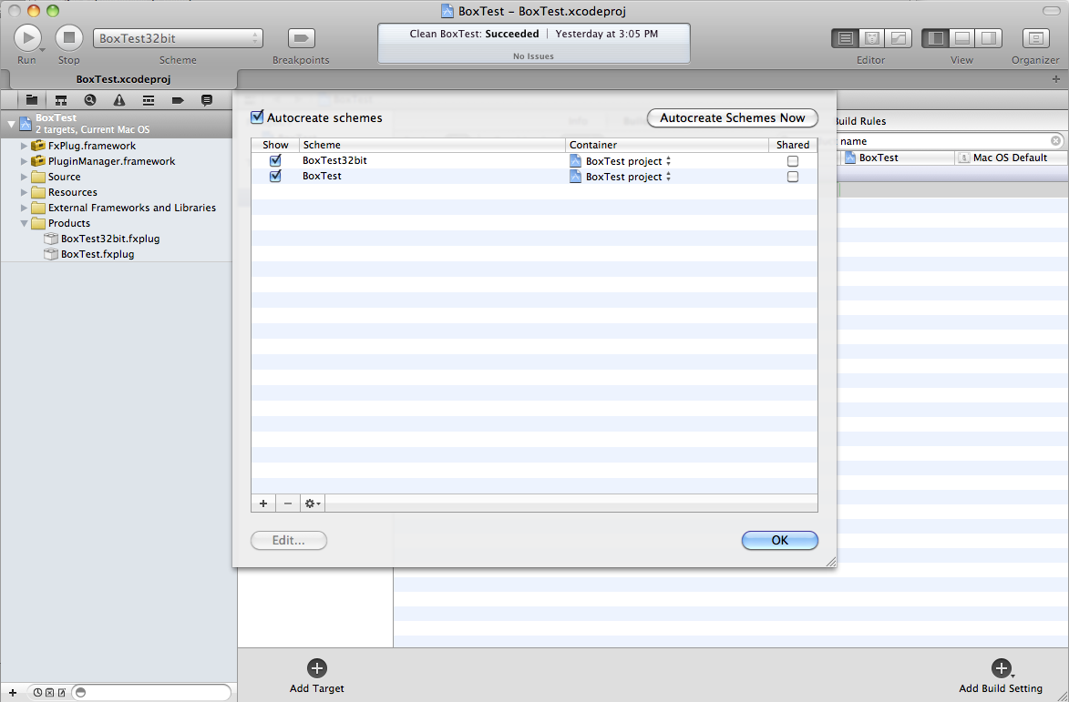
Task: Uncheck the Autocreate schemes checkbox
Action: click(257, 117)
